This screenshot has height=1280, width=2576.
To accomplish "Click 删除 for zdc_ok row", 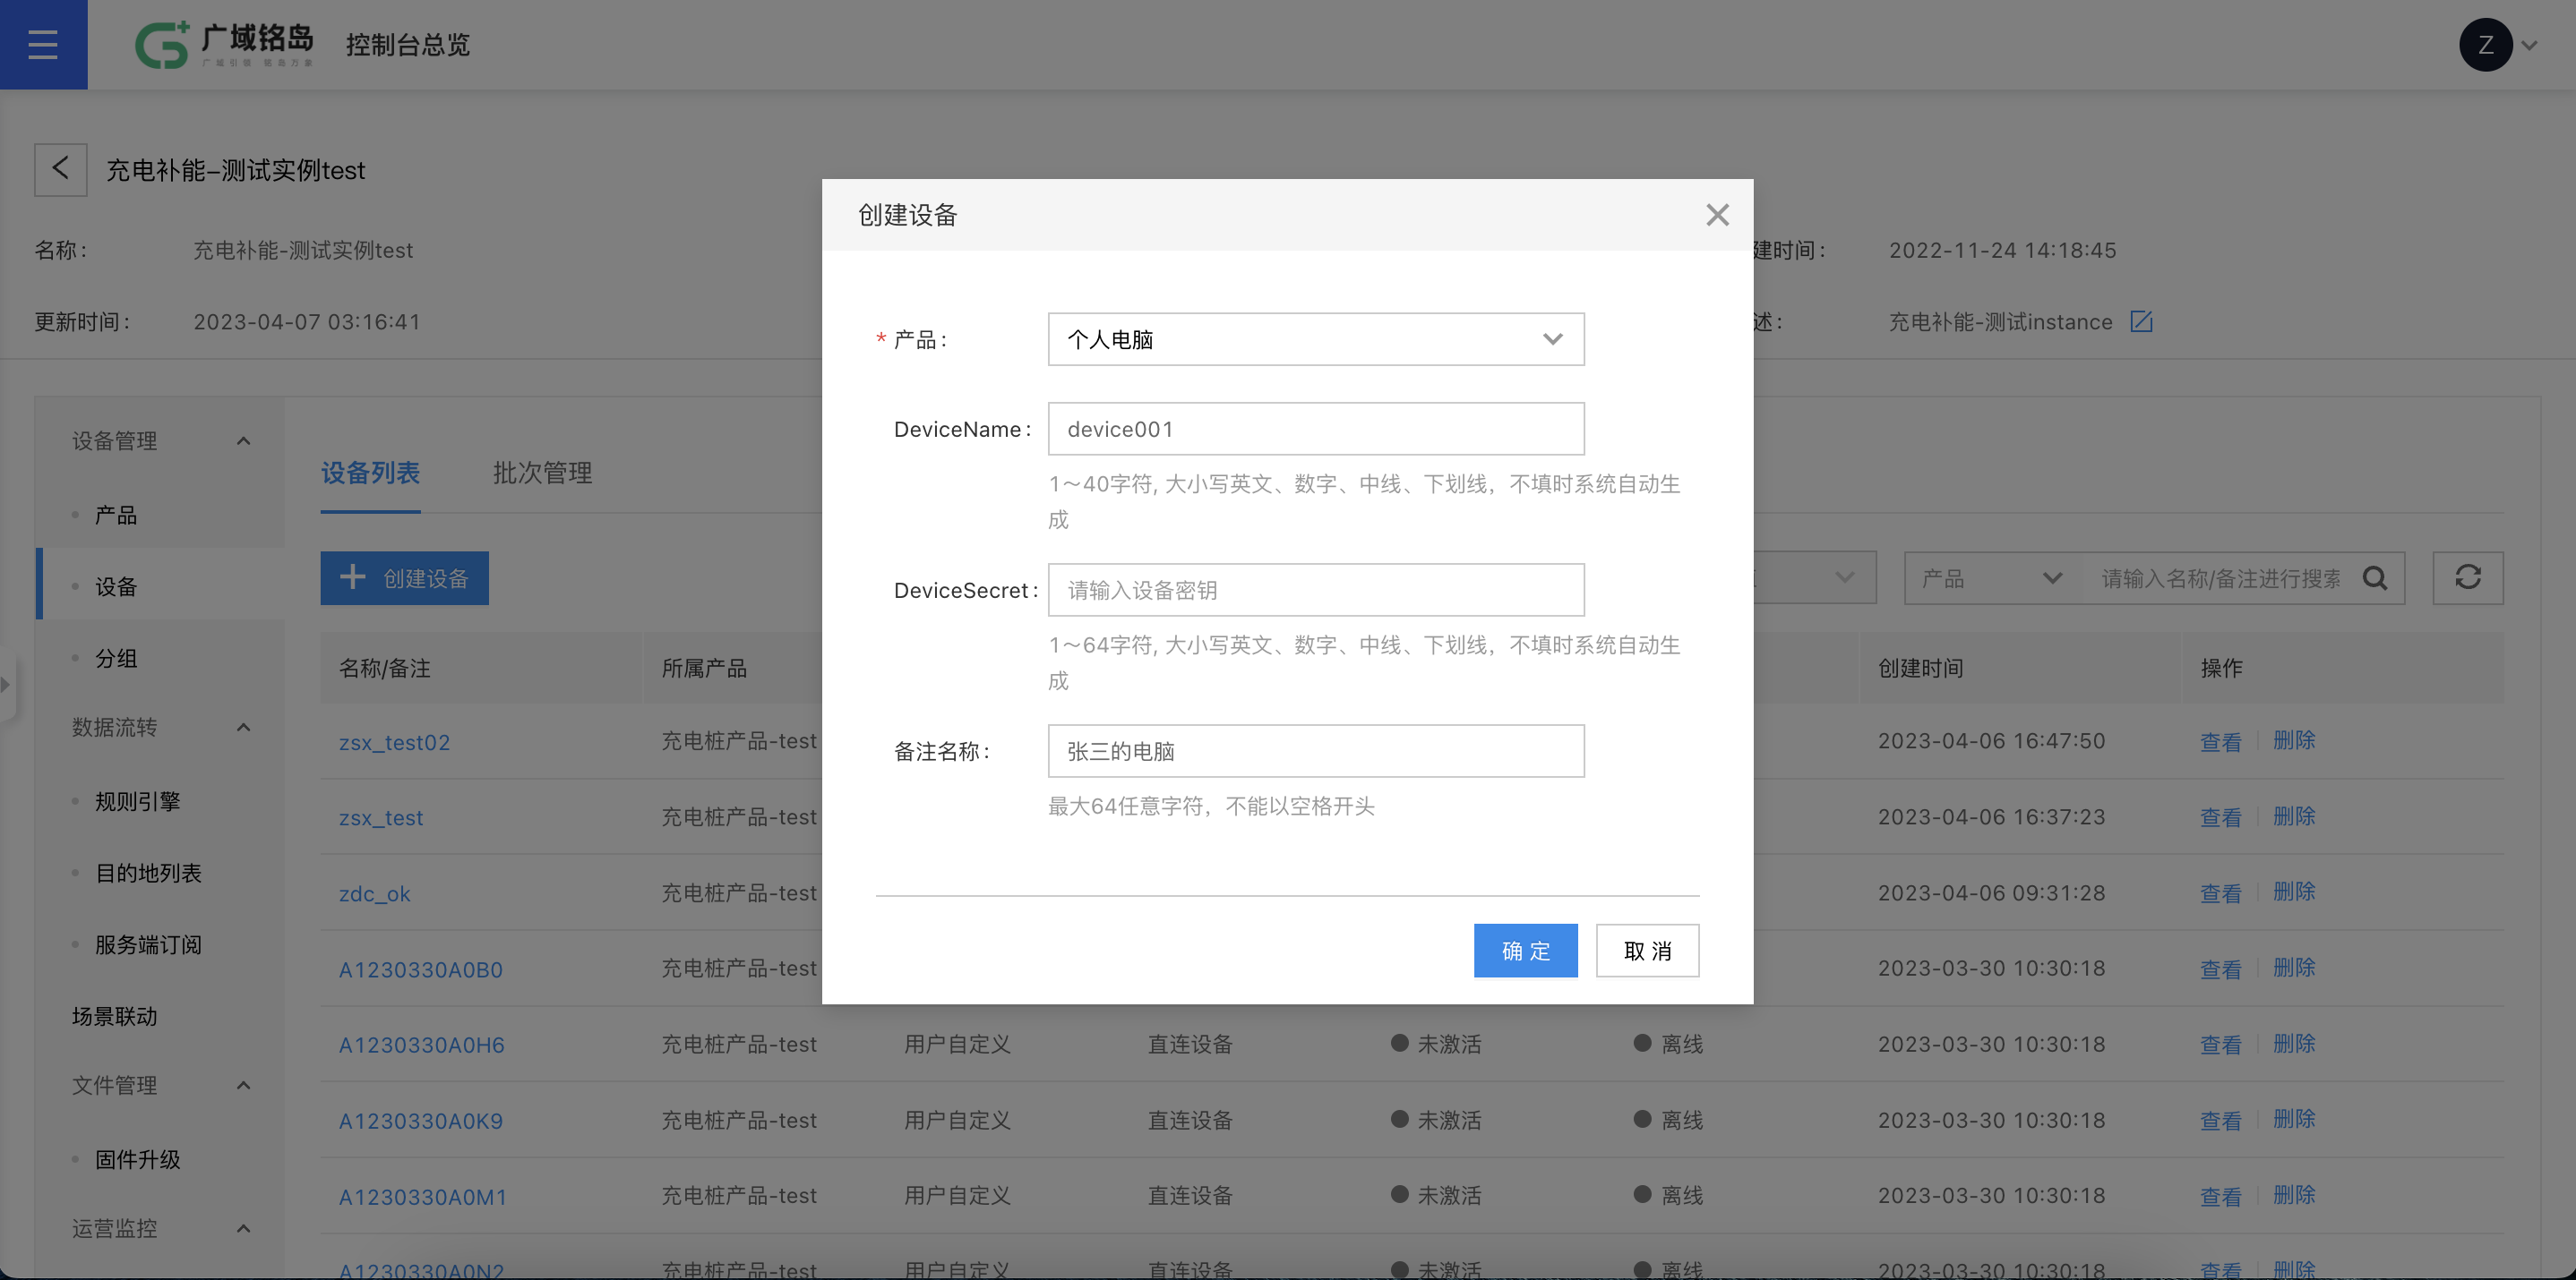I will tap(2294, 892).
